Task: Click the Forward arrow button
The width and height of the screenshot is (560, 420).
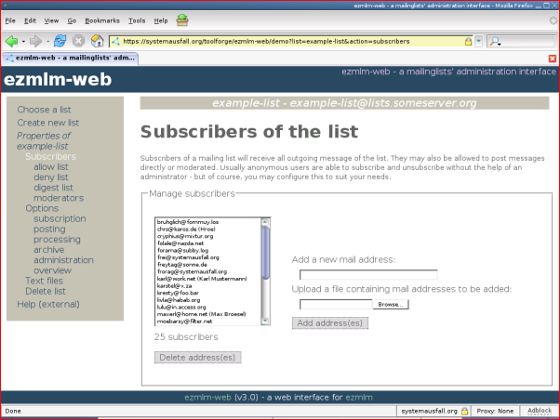Action: pyautogui.click(x=35, y=42)
